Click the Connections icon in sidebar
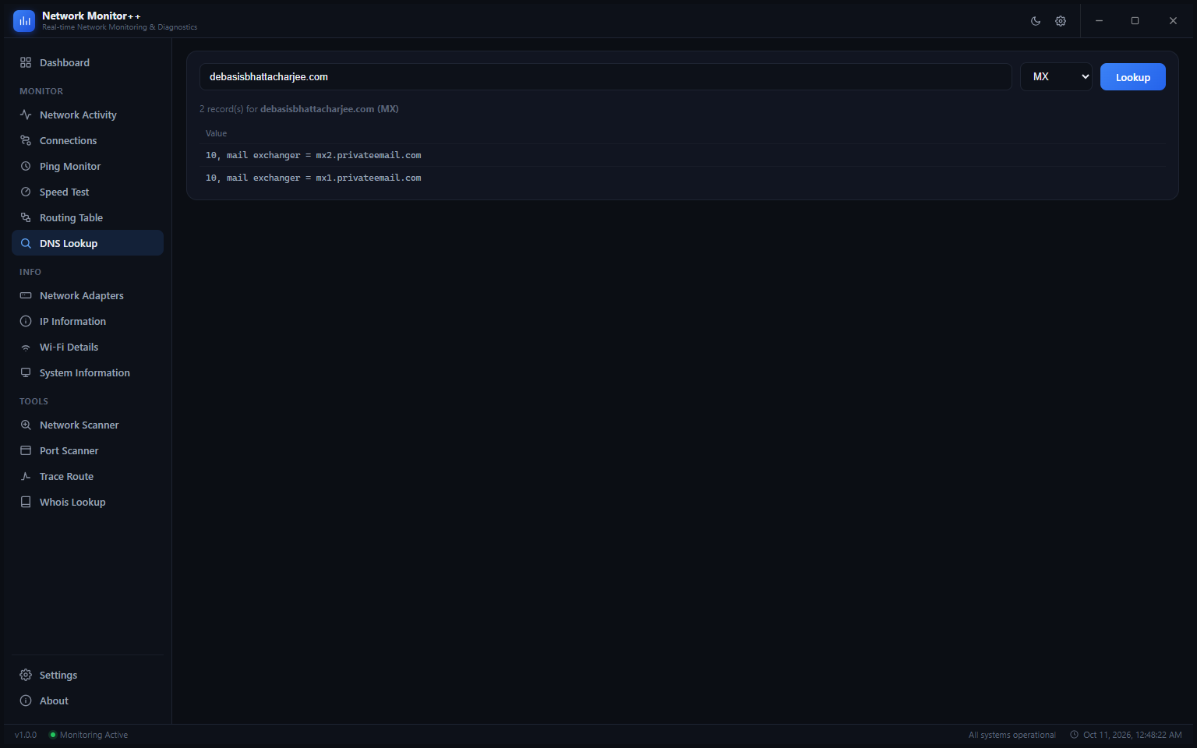 [26, 140]
